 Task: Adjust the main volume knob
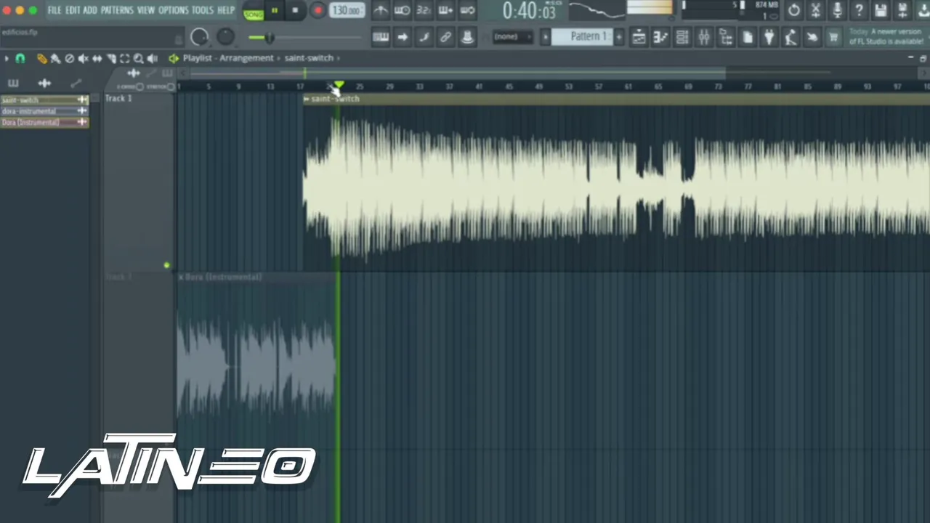tap(199, 37)
